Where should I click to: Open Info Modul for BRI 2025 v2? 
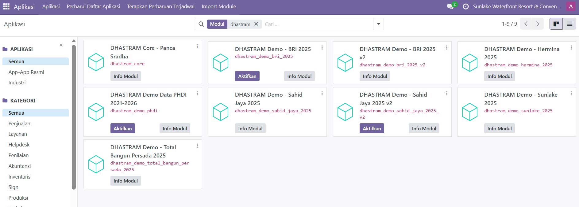(x=375, y=76)
